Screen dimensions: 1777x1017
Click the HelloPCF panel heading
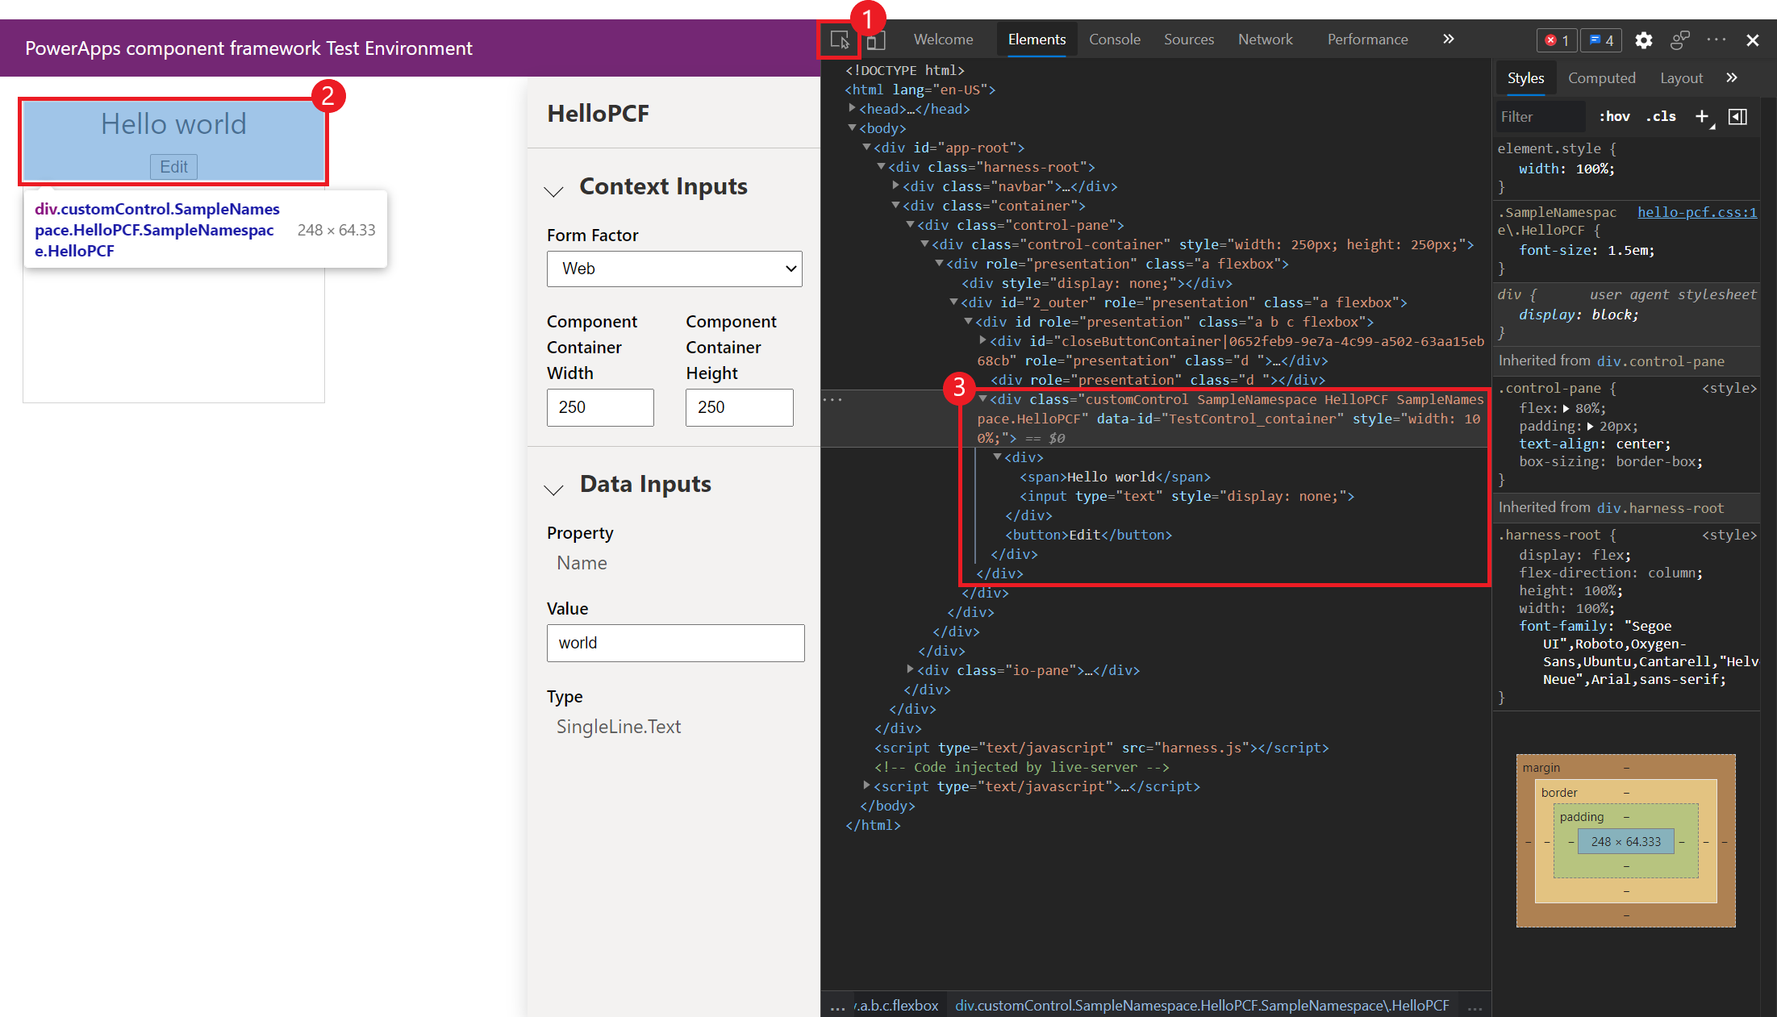[x=598, y=114]
